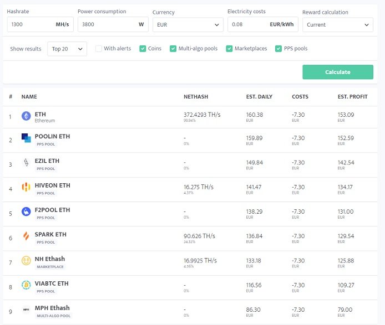The height and width of the screenshot is (325, 385).
Task: Click the Ethereum coin logo icon
Action: click(26, 116)
